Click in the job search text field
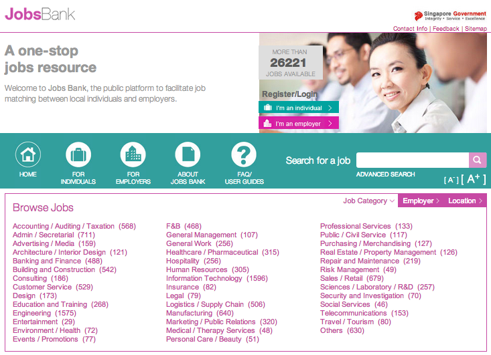The image size is (491, 355). click(x=412, y=160)
